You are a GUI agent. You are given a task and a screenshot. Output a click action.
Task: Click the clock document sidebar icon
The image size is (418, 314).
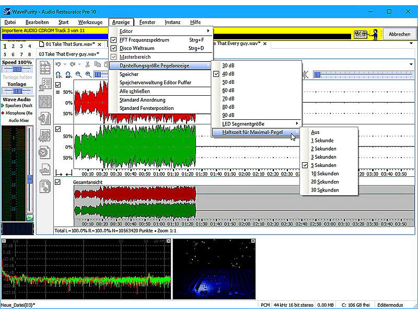pos(44,152)
